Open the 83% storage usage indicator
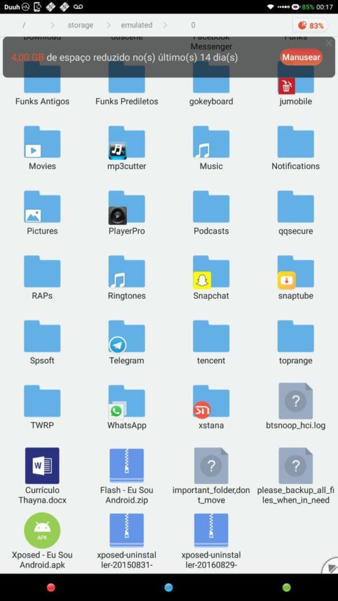This screenshot has width=338, height=601. pyautogui.click(x=311, y=25)
